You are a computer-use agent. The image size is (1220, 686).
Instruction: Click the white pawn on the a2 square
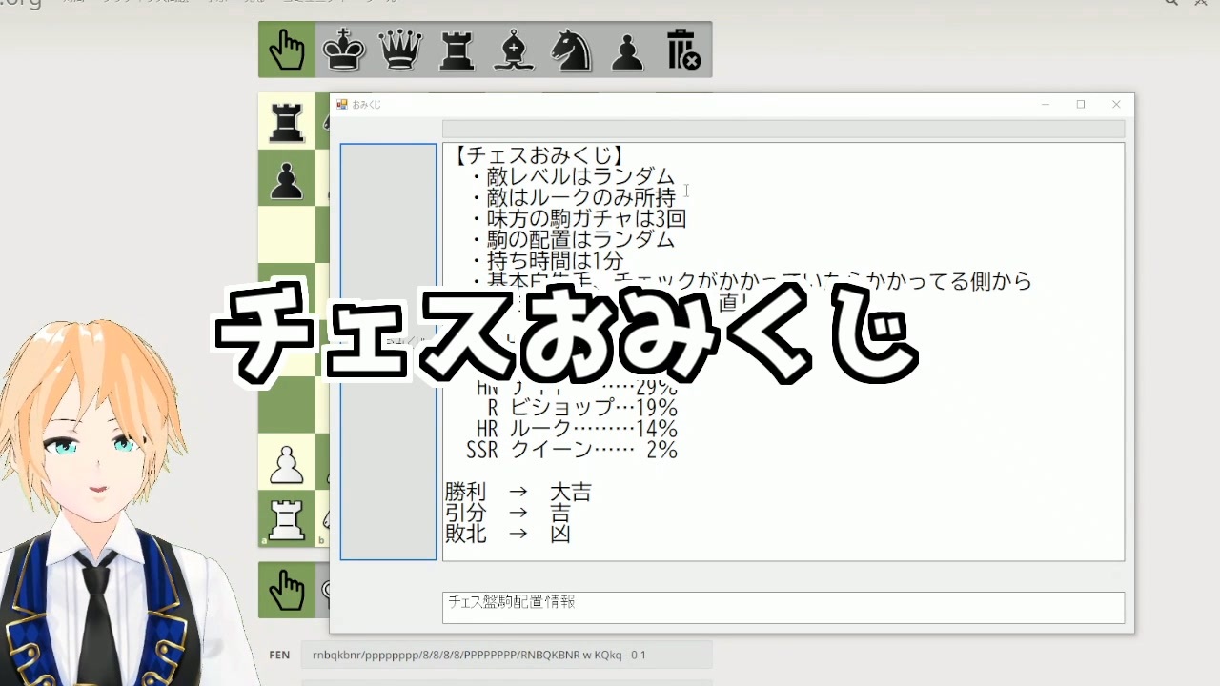[286, 462]
